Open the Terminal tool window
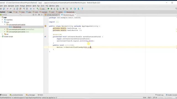Viewport: 177px width, 99px height. [x=4, y=95]
